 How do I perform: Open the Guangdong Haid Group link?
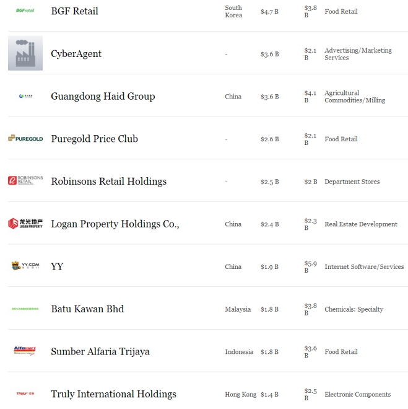pos(103,97)
